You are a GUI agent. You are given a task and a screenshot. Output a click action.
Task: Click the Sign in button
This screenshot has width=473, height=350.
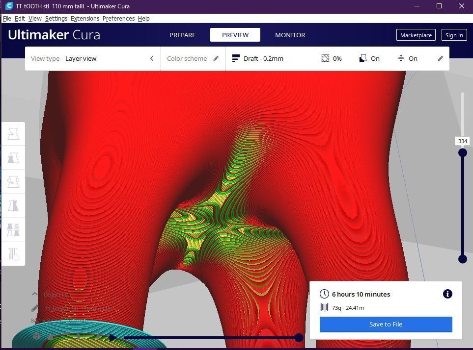coord(454,35)
